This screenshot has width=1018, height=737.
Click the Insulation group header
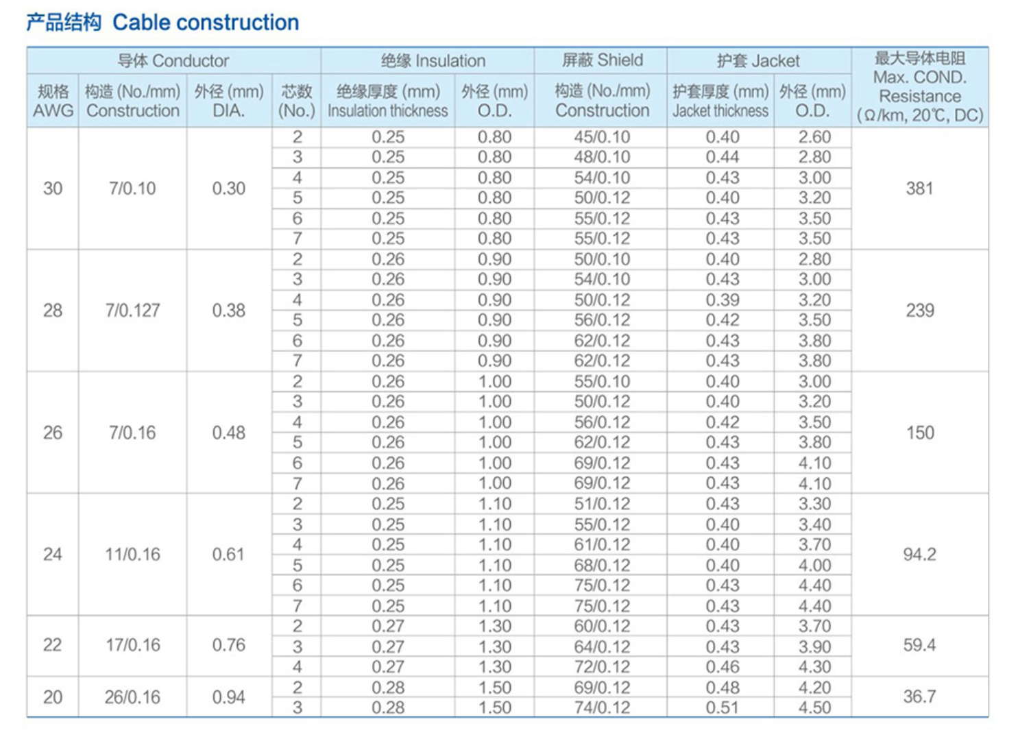click(x=433, y=60)
